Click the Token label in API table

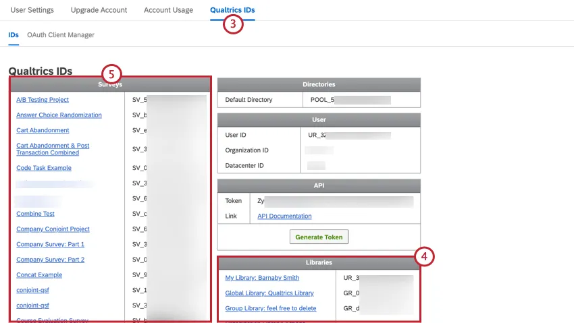(x=233, y=200)
